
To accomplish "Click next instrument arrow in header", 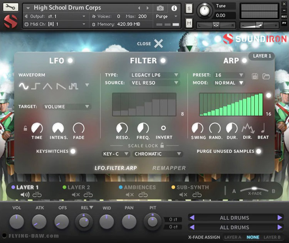I will coord(148,8).
